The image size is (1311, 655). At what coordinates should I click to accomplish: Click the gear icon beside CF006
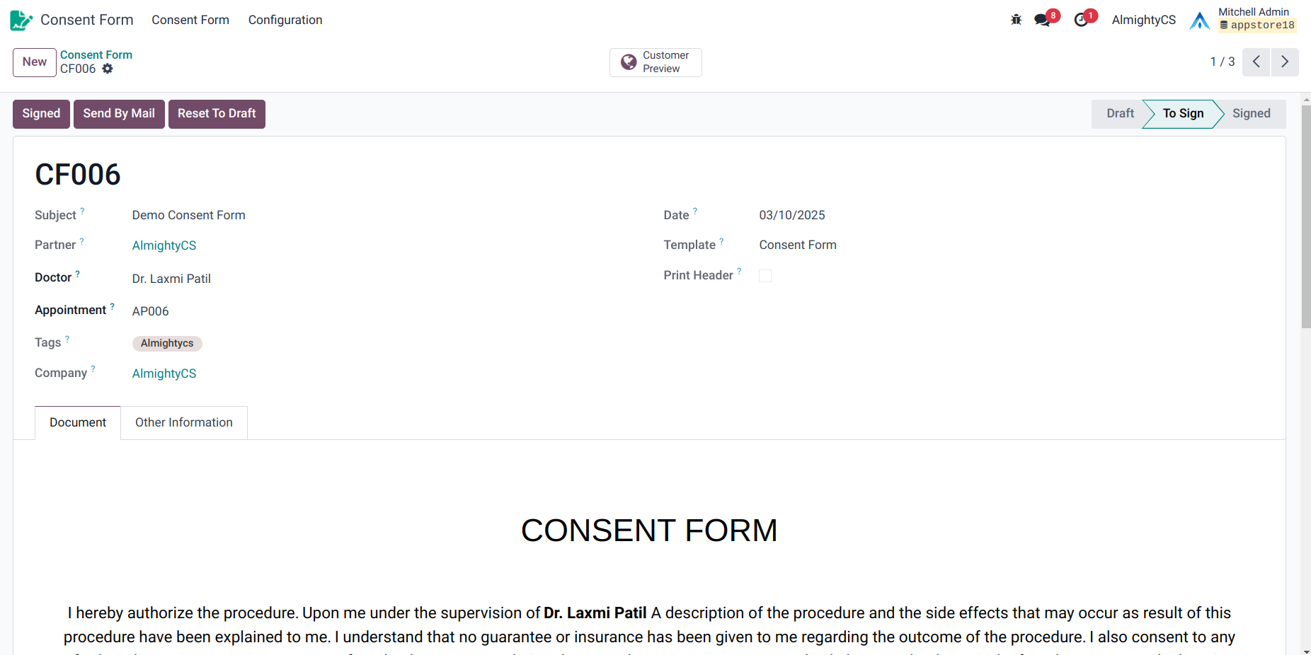[x=108, y=69]
